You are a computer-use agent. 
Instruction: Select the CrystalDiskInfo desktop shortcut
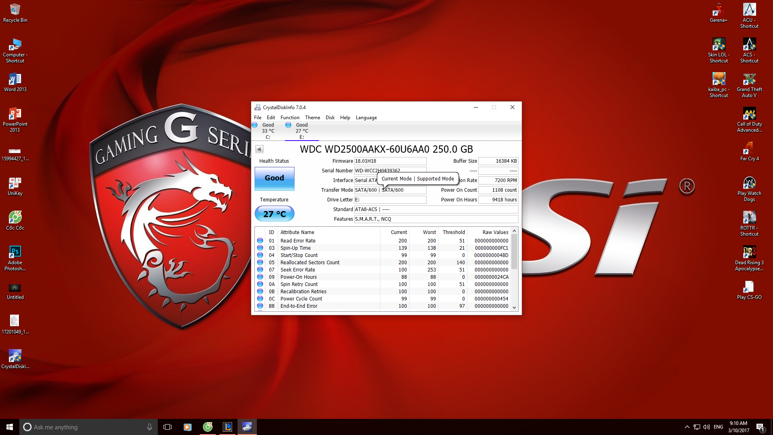click(x=15, y=359)
